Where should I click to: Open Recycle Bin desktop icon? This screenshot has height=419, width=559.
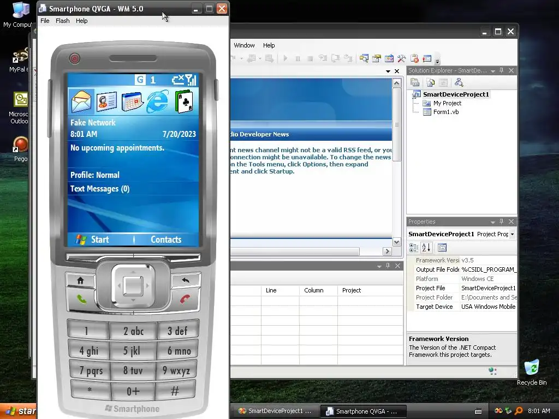tap(532, 372)
